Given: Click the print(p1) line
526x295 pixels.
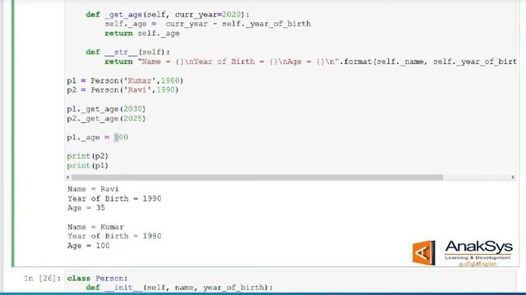Looking at the screenshot, I should (x=88, y=166).
